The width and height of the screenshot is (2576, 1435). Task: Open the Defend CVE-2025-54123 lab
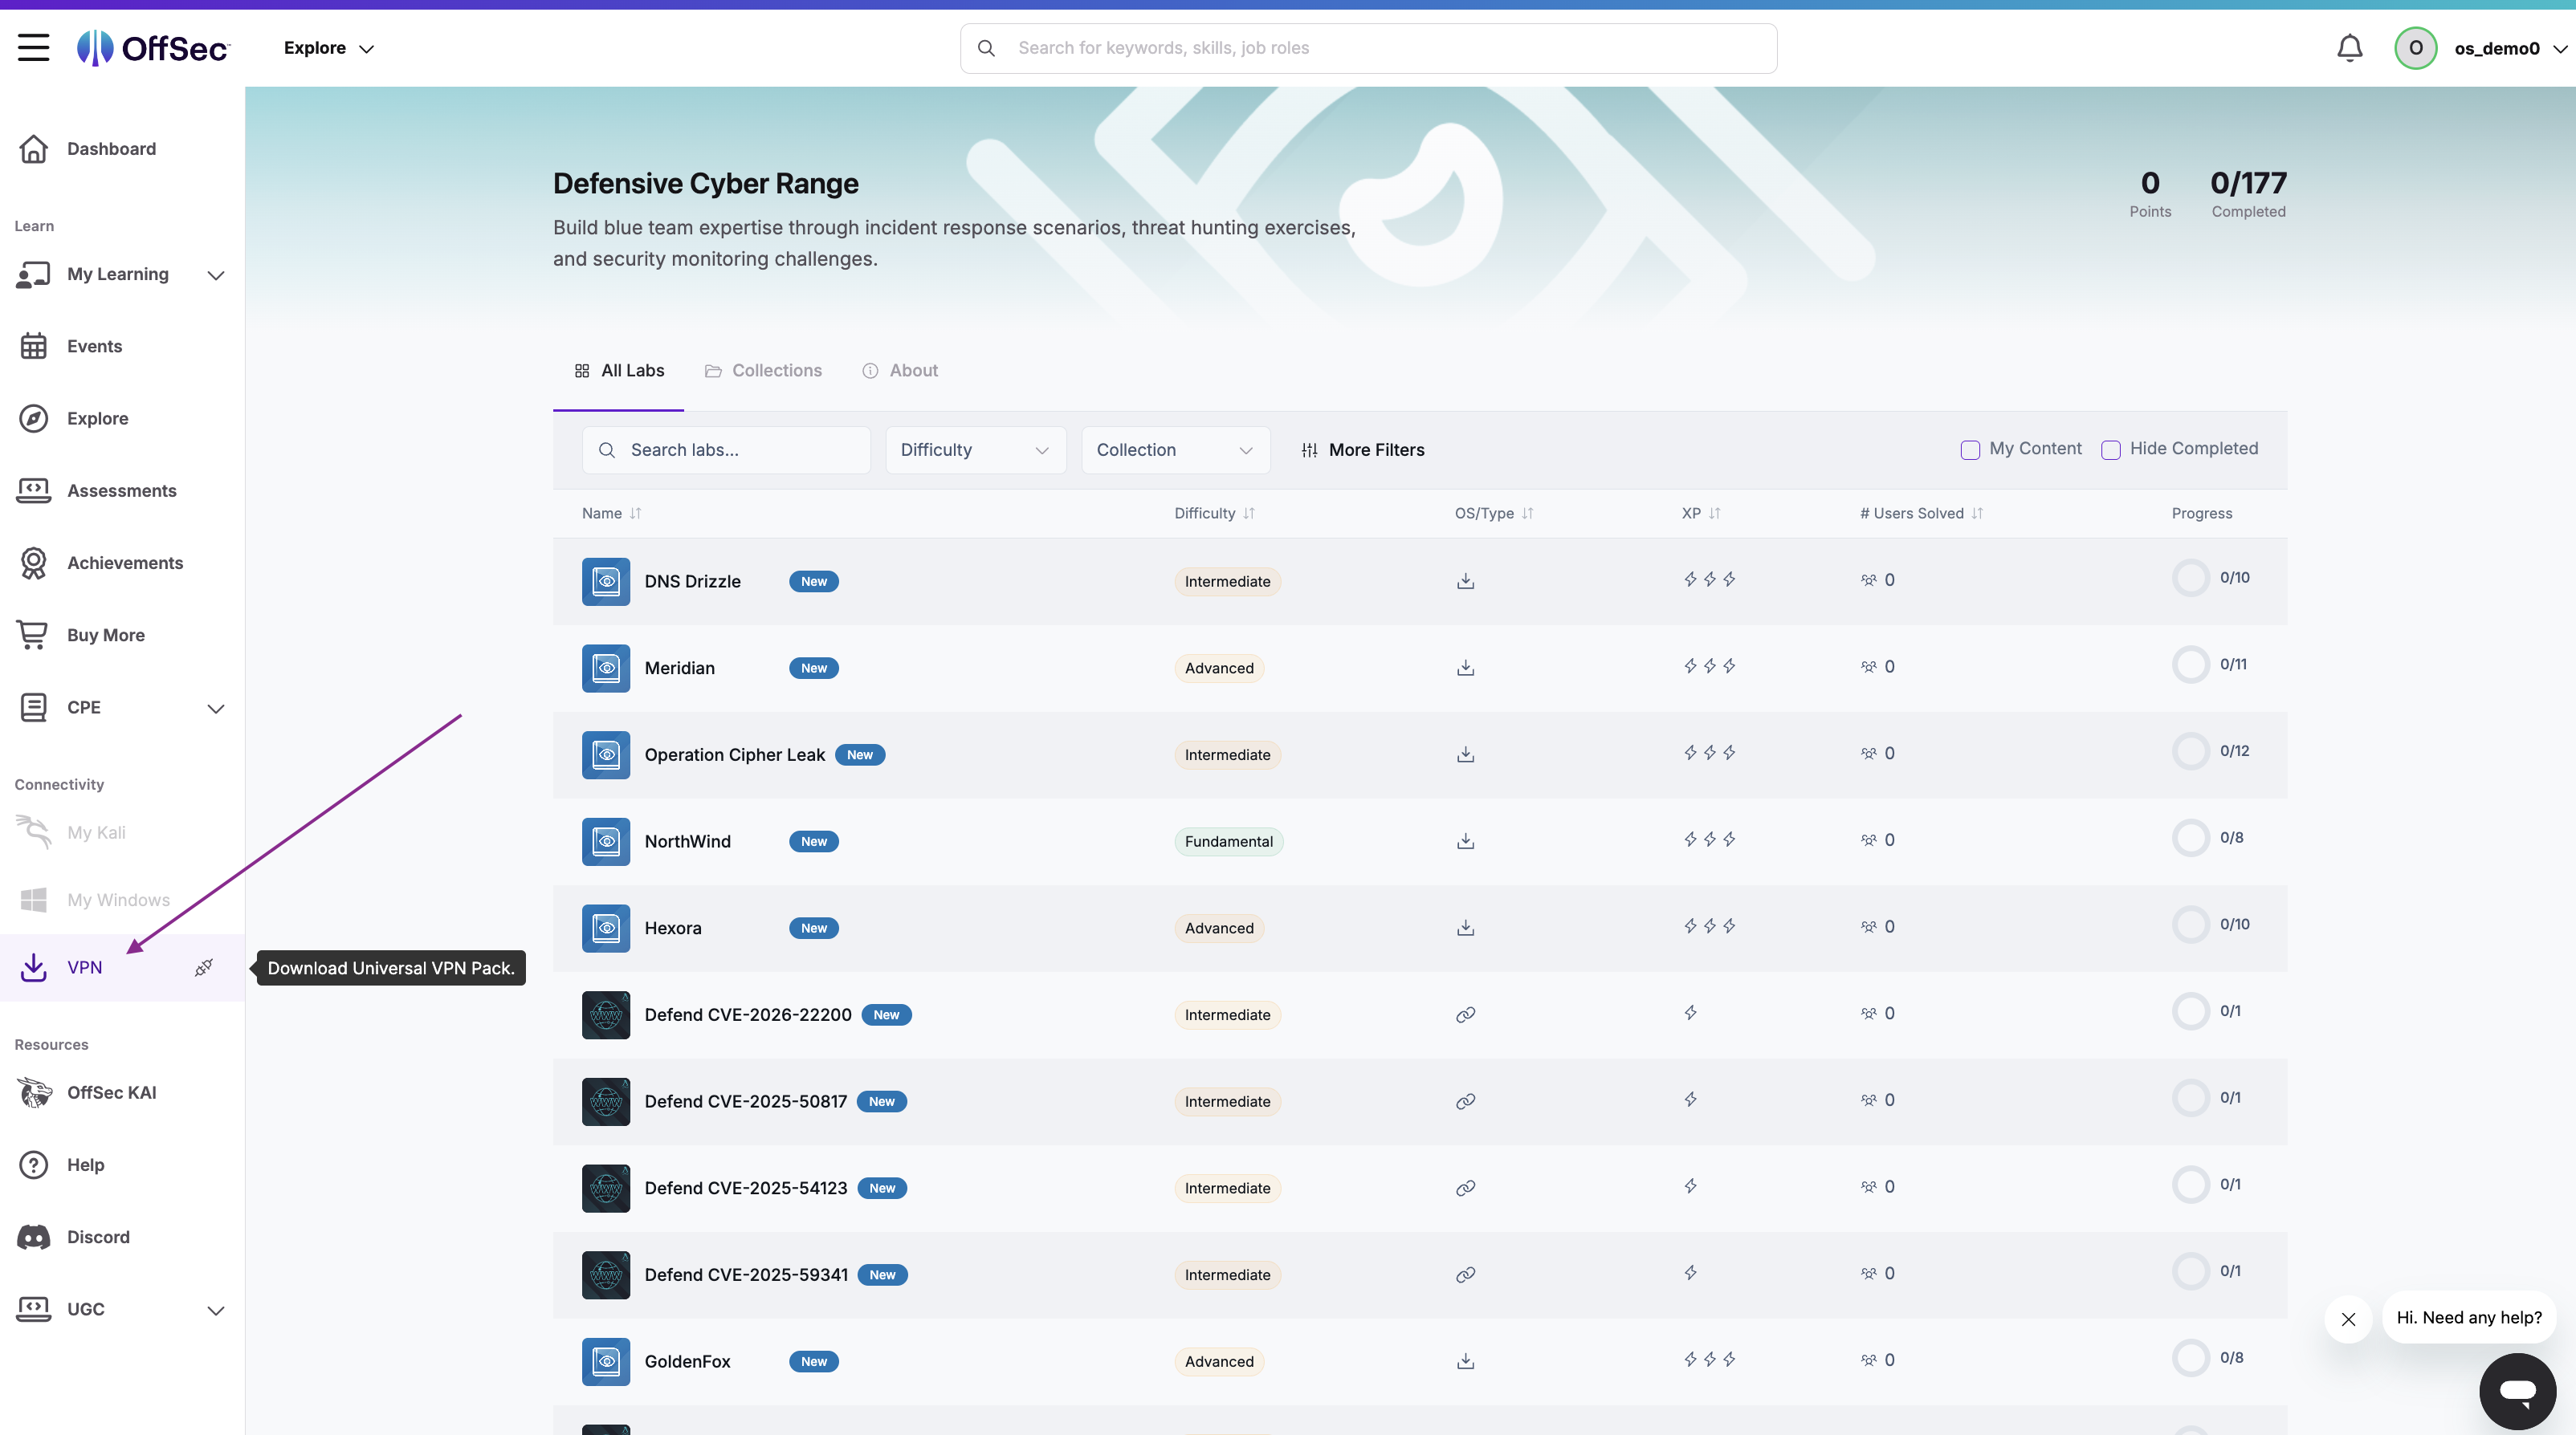[x=745, y=1187]
